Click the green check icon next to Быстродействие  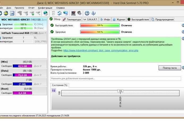pyautogui.click(x=52, y=25)
